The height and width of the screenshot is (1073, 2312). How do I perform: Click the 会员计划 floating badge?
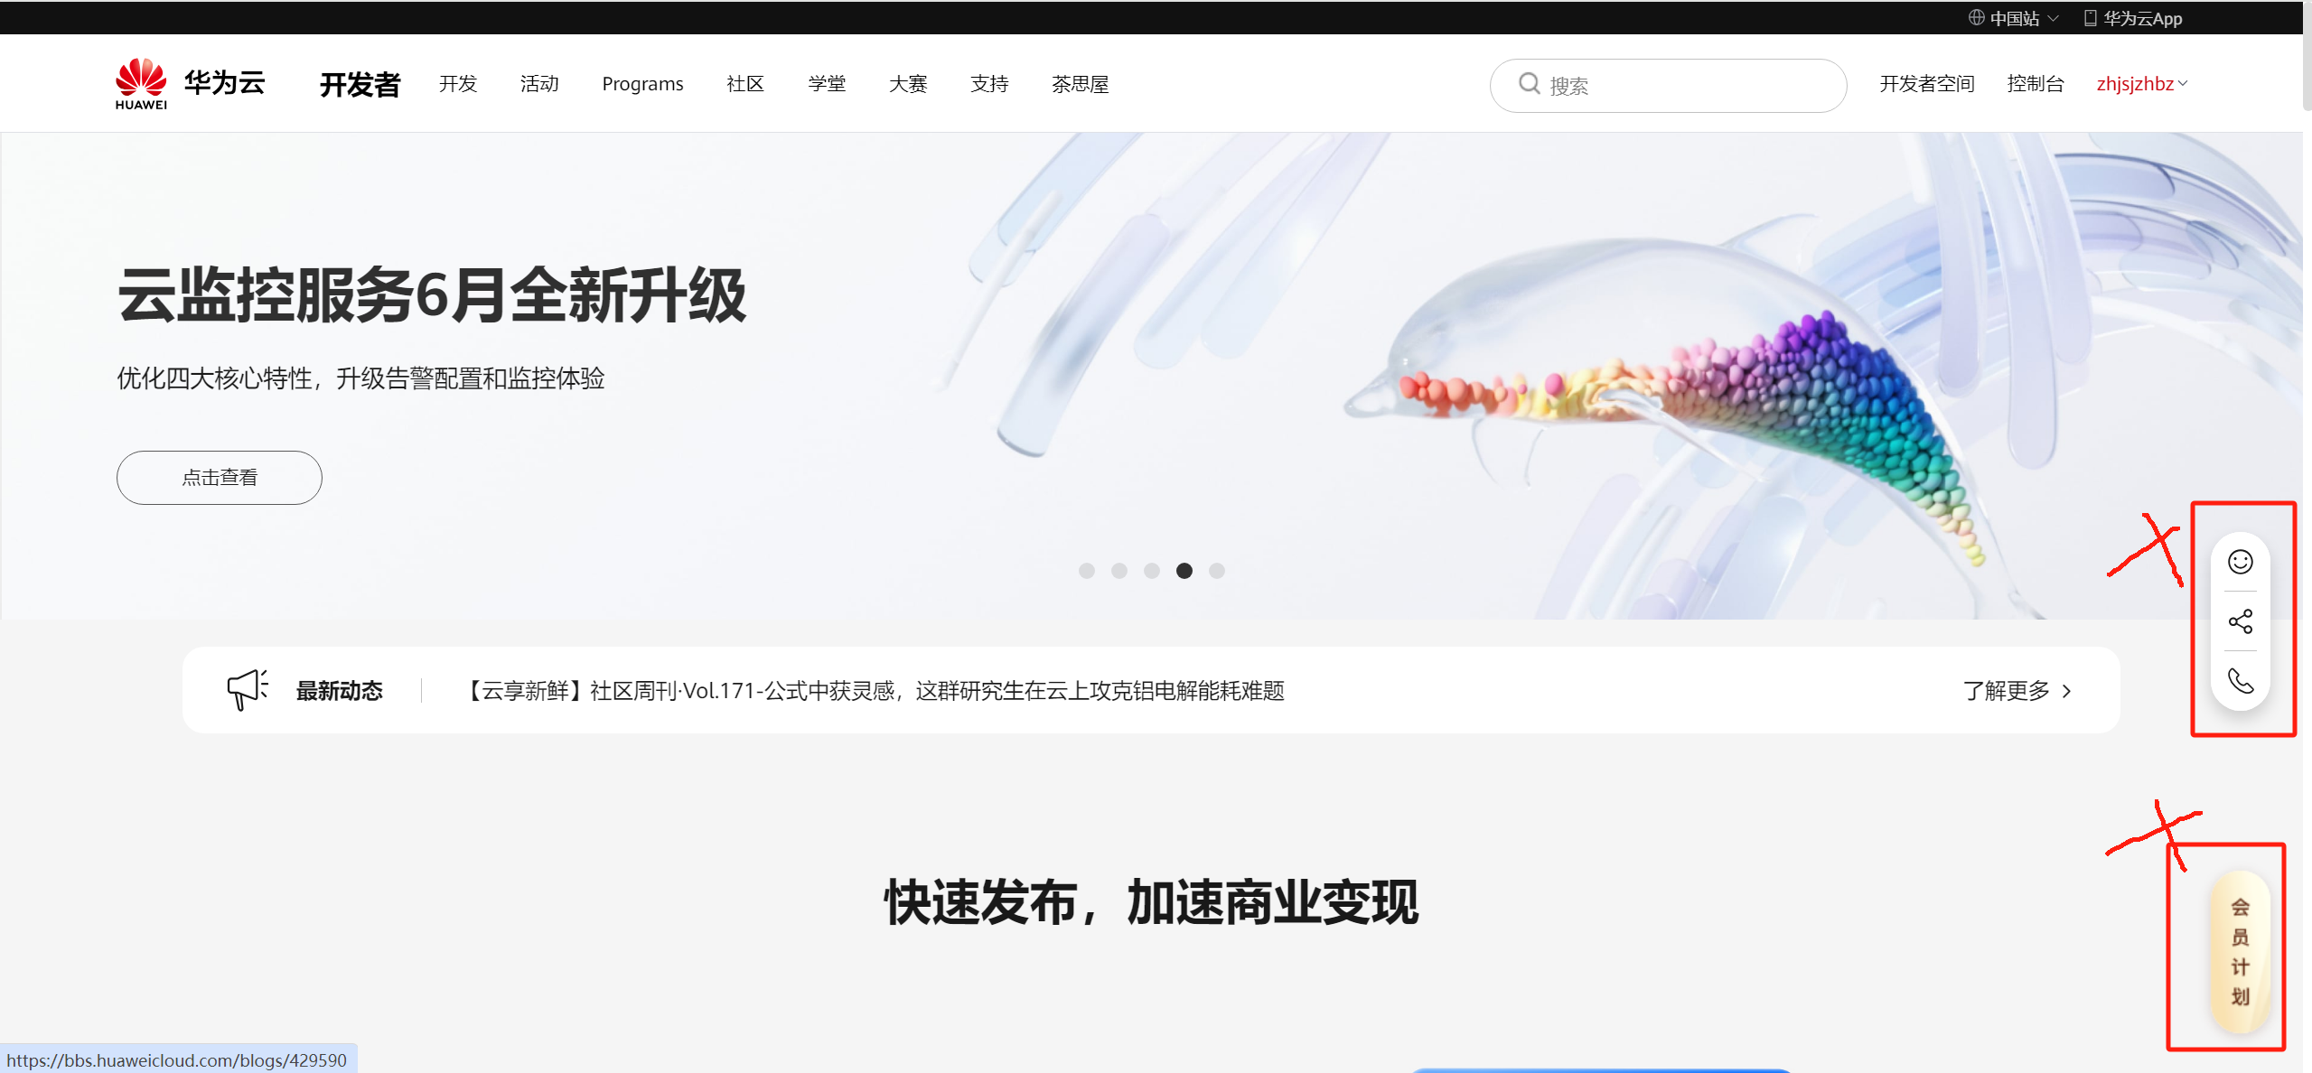(2239, 951)
